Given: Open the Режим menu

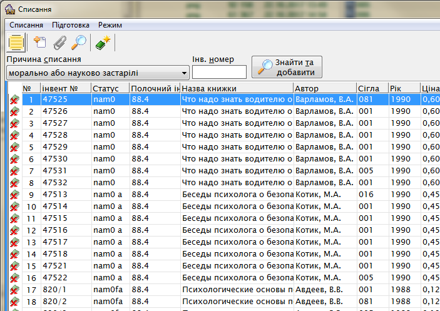Looking at the screenshot, I should pos(110,25).
